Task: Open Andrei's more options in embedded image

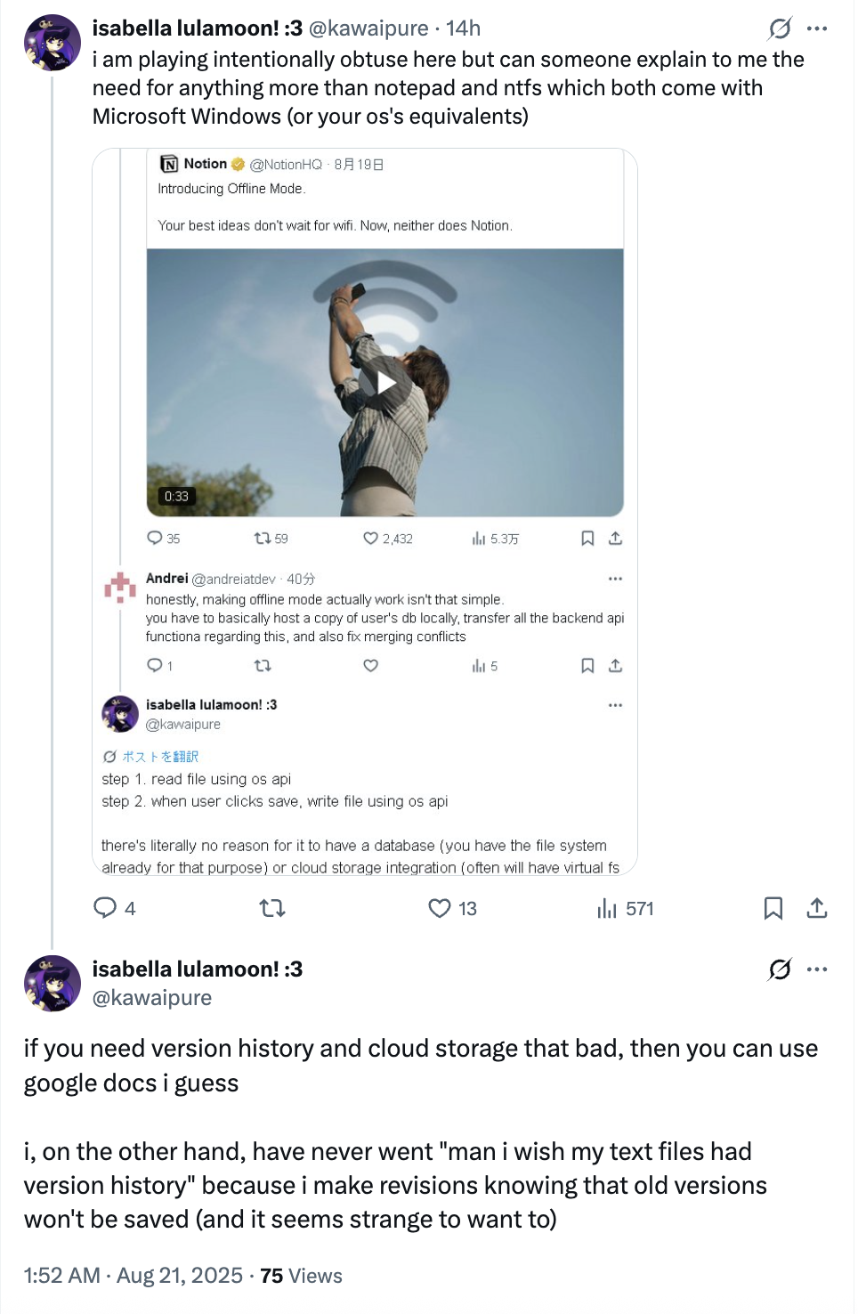Action: click(615, 579)
